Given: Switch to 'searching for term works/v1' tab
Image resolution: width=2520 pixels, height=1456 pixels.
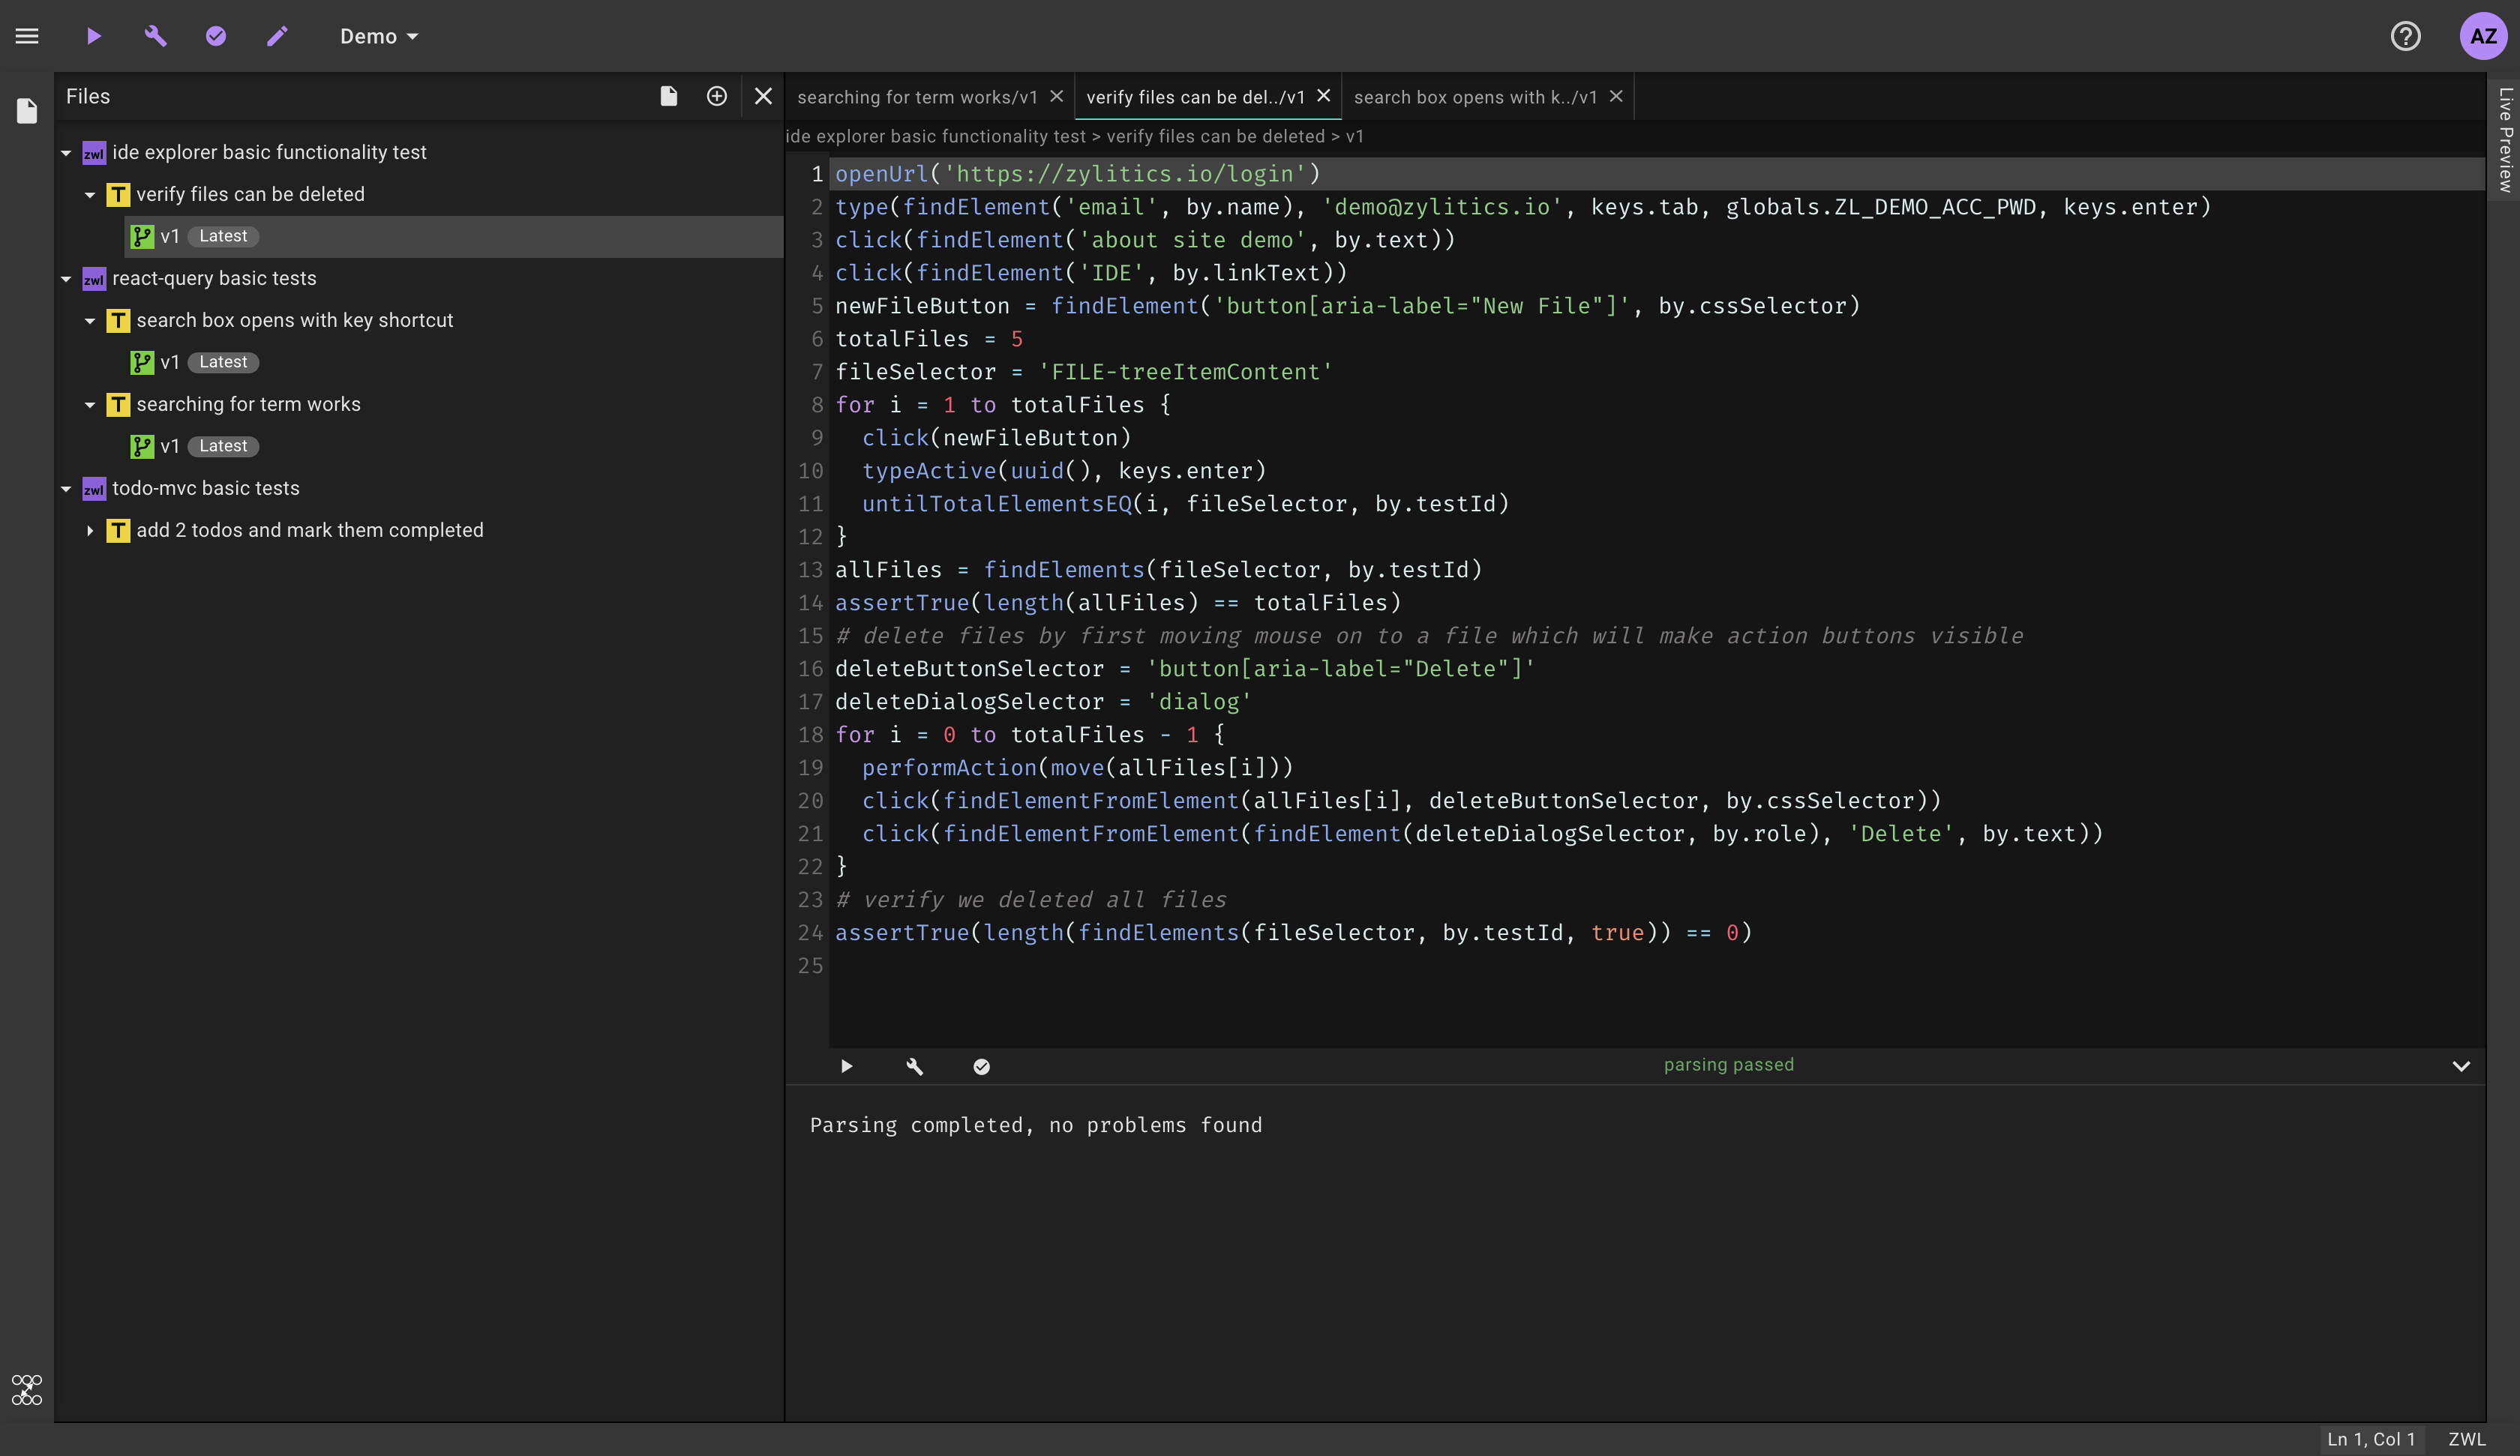Looking at the screenshot, I should (x=916, y=97).
